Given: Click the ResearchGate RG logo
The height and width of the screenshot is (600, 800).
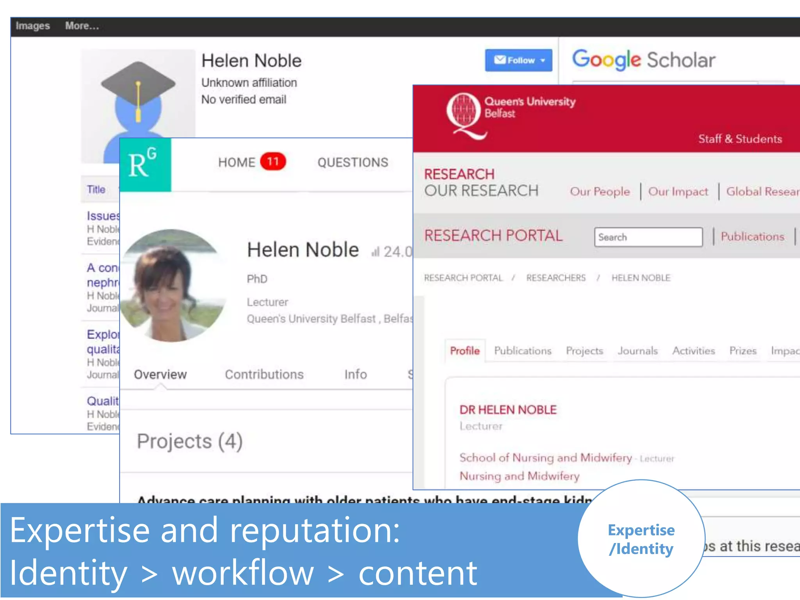Looking at the screenshot, I should pyautogui.click(x=145, y=164).
